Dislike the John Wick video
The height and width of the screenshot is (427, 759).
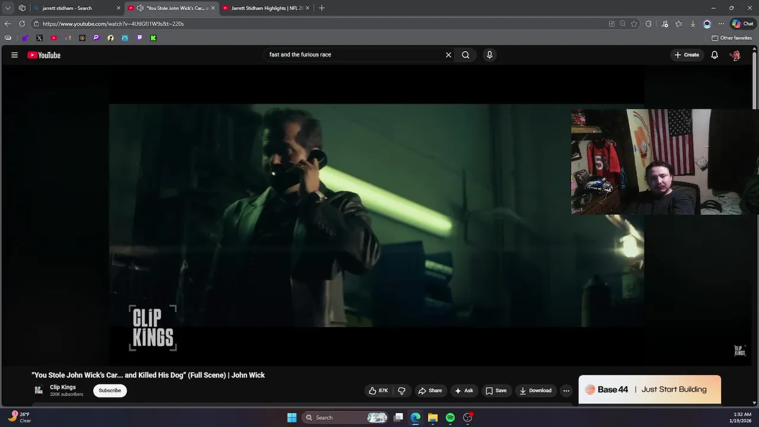coord(401,390)
